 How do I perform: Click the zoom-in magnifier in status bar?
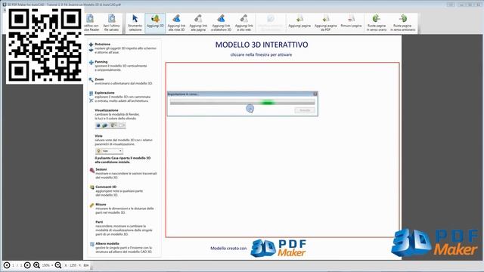(x=36, y=265)
